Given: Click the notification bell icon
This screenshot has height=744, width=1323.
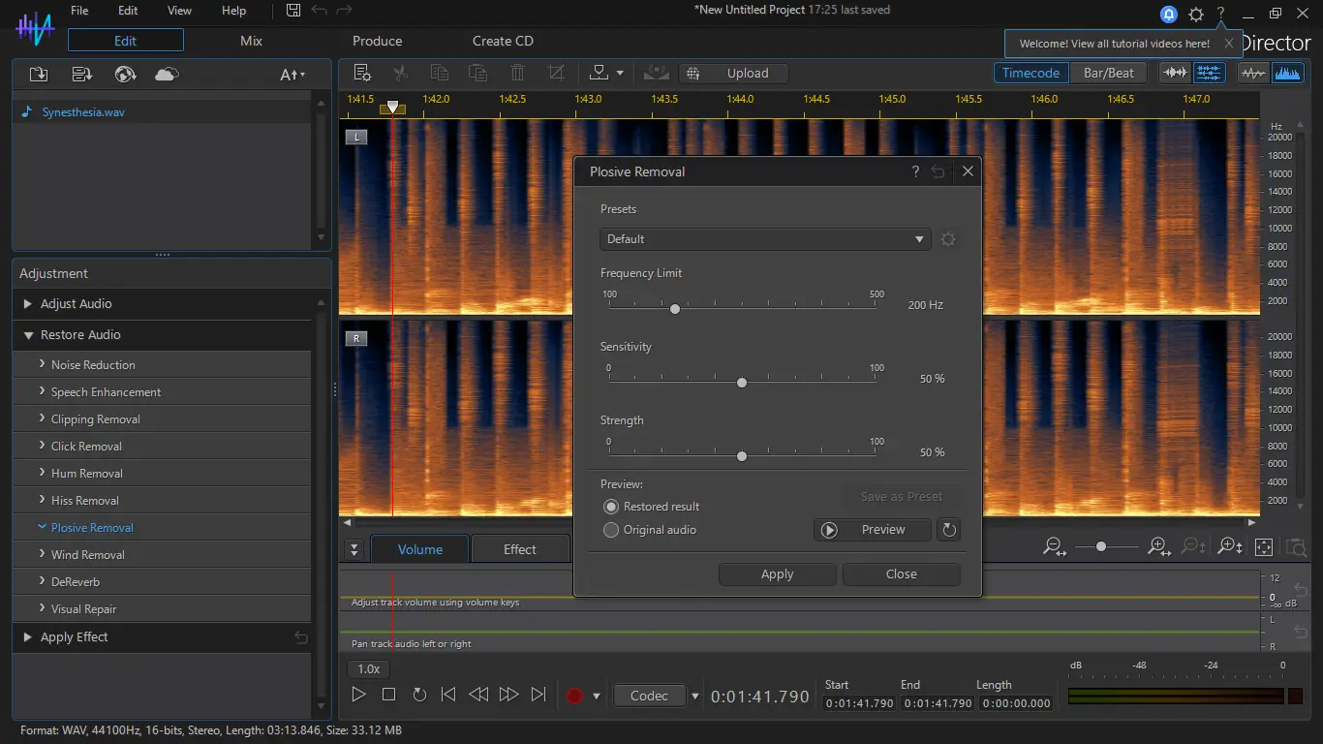Looking at the screenshot, I should (1169, 15).
